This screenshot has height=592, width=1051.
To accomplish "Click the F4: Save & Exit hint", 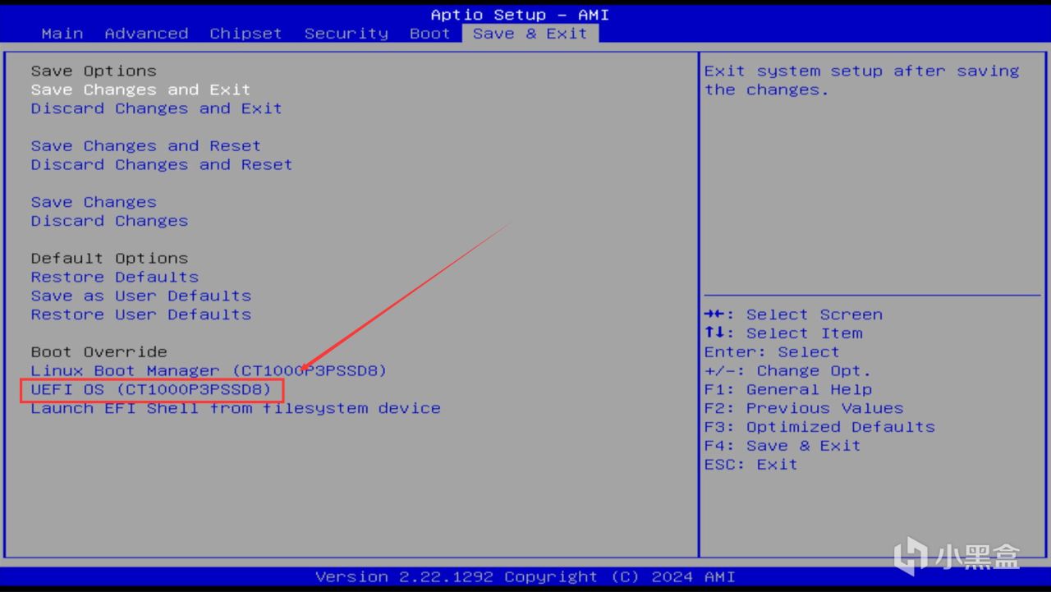I will tap(783, 447).
